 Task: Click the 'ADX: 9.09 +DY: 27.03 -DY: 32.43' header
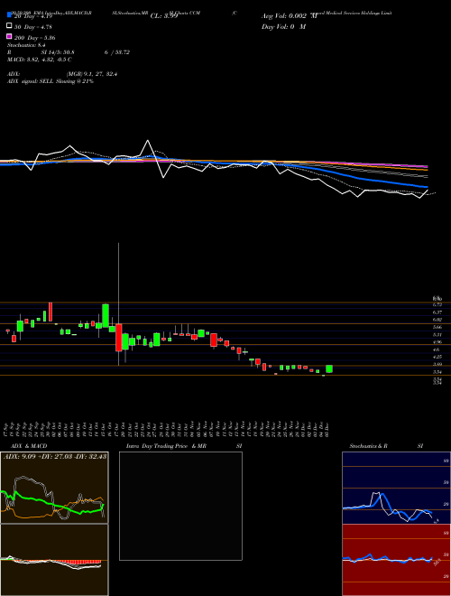point(55,456)
